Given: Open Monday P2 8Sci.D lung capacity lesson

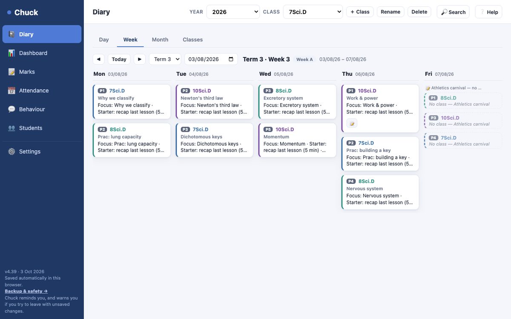Looking at the screenshot, I should click(x=132, y=140).
